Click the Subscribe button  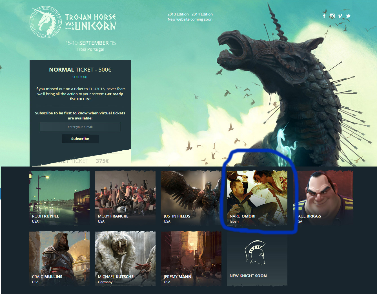click(80, 139)
